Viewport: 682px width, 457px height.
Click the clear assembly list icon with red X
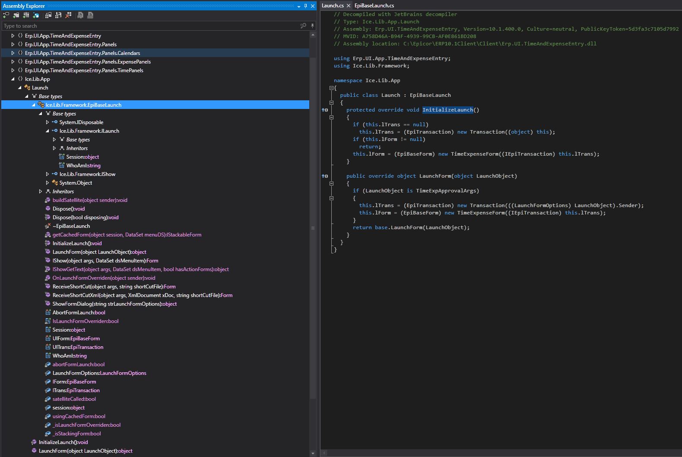tap(68, 15)
